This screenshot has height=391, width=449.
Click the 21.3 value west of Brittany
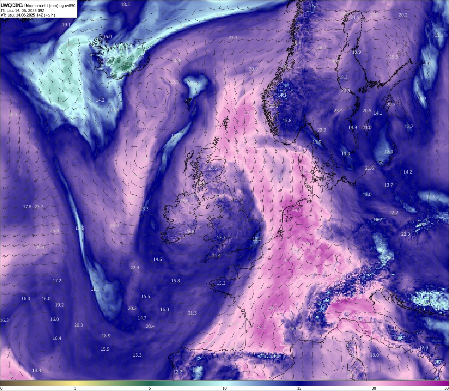[192, 313]
